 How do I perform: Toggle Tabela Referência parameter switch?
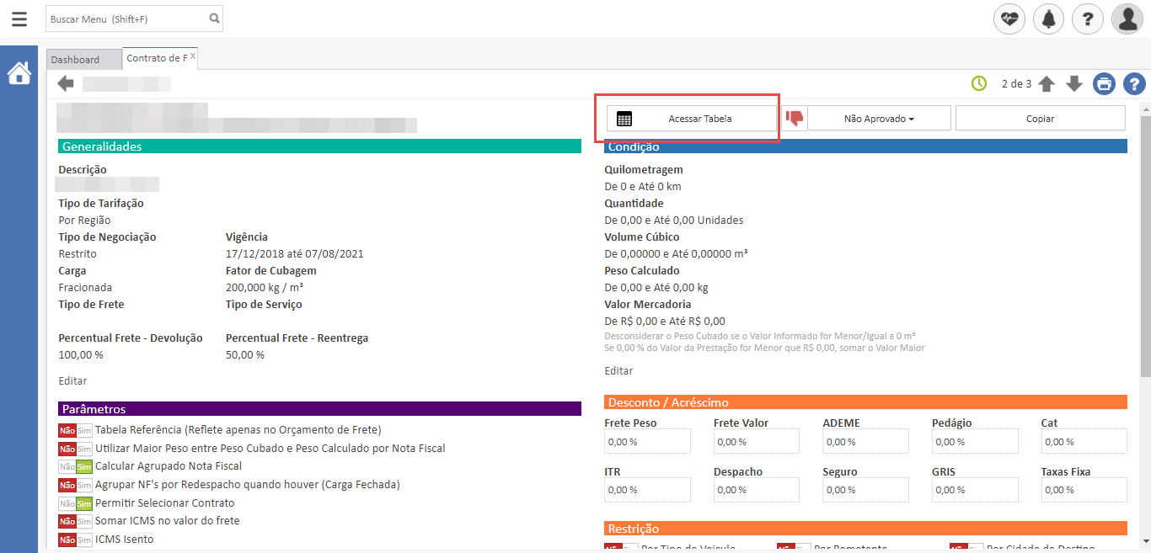[75, 430]
